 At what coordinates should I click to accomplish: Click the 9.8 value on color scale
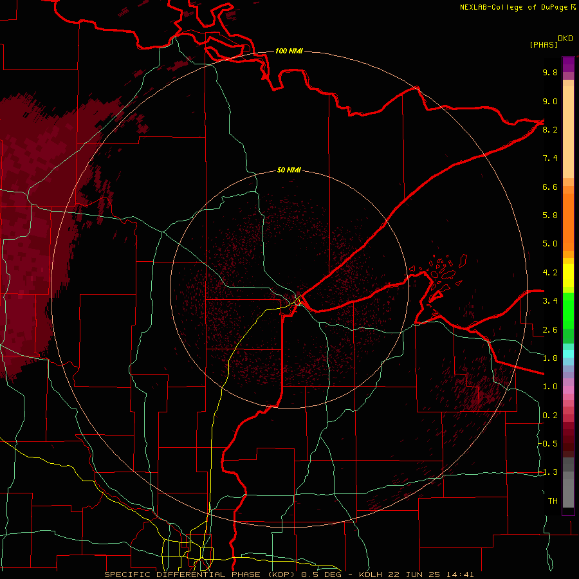(550, 72)
